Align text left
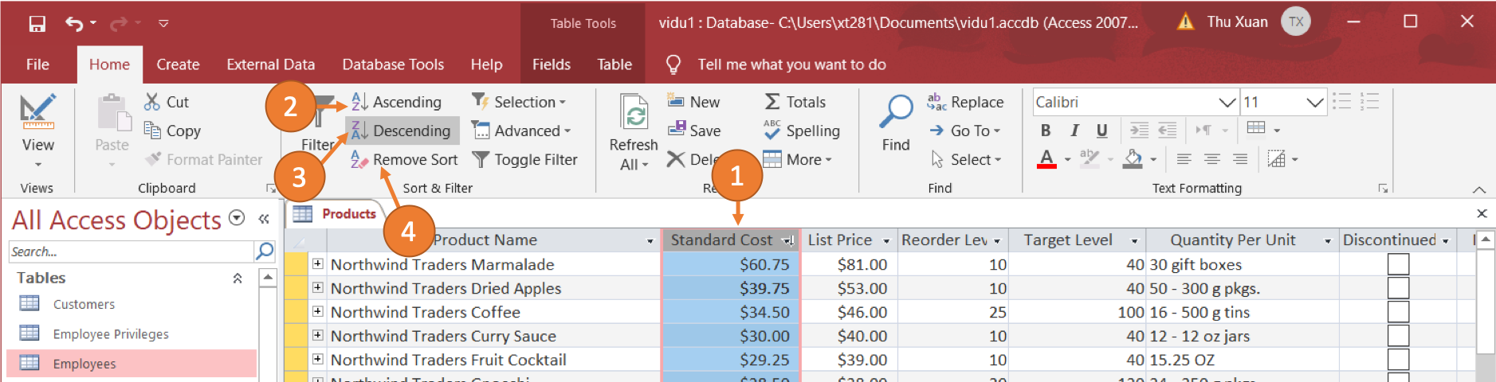 pyautogui.click(x=1184, y=159)
